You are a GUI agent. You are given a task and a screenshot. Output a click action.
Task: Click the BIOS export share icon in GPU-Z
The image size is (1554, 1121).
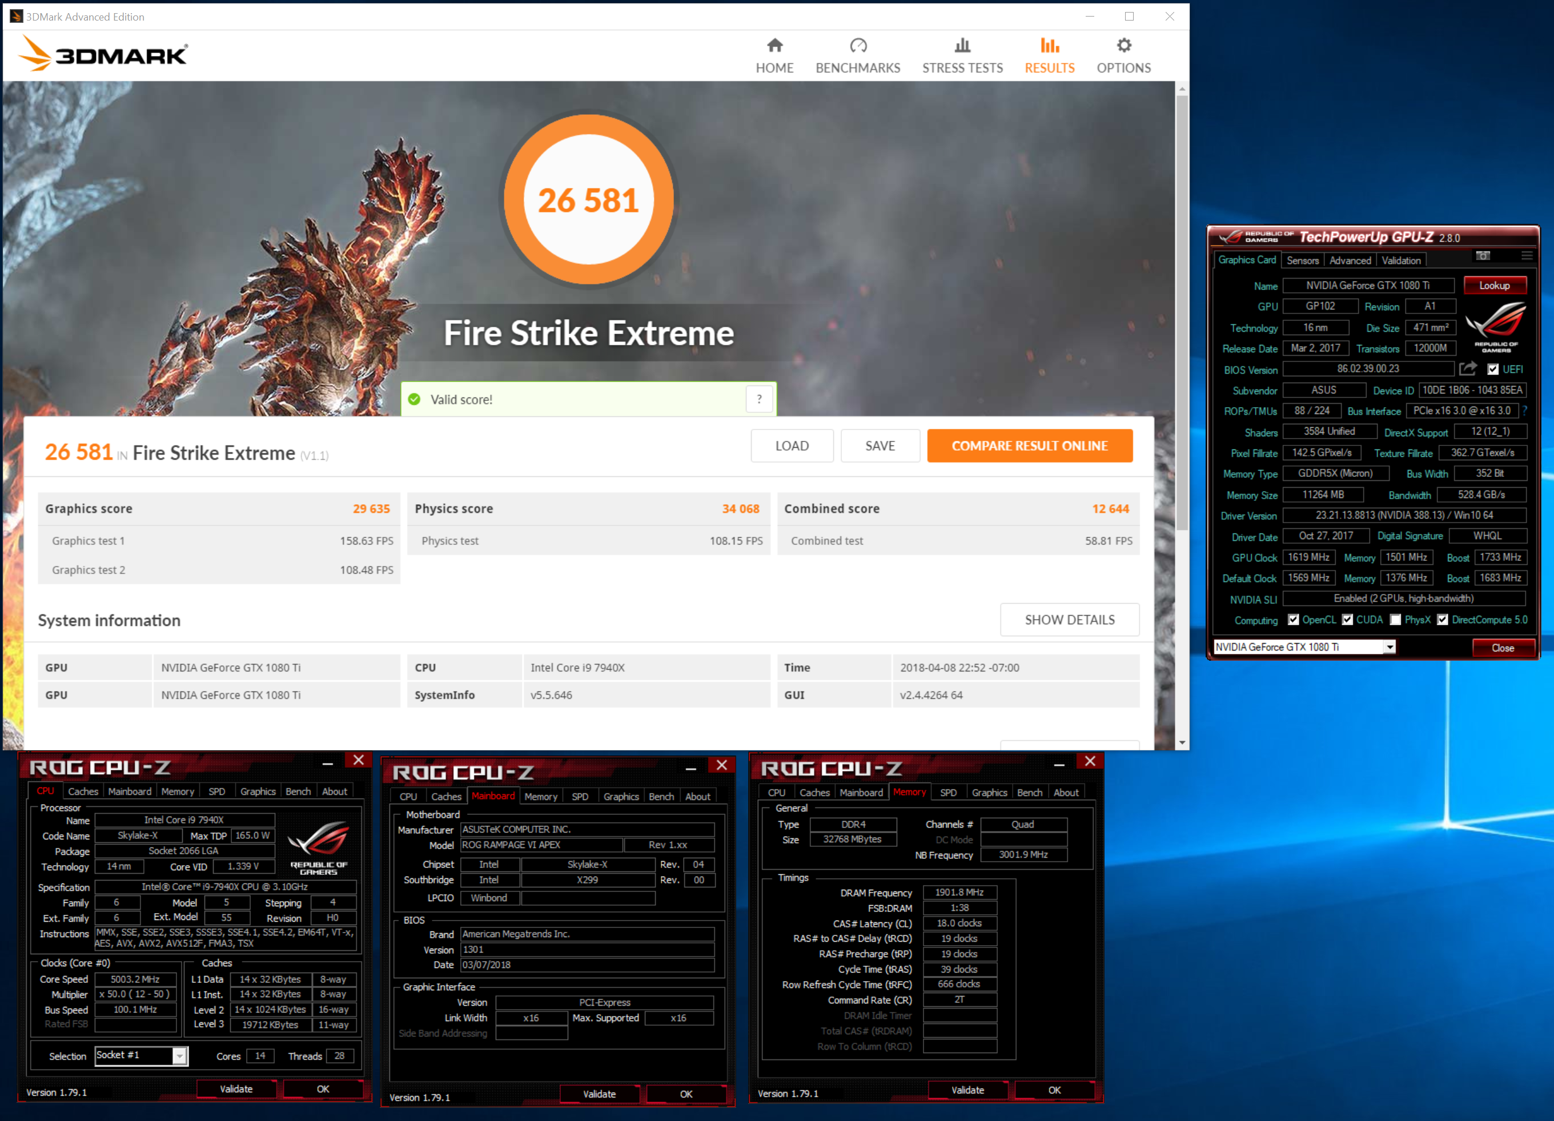click(1468, 369)
